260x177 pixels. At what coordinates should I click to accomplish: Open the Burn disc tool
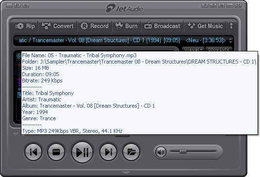pos(127,26)
